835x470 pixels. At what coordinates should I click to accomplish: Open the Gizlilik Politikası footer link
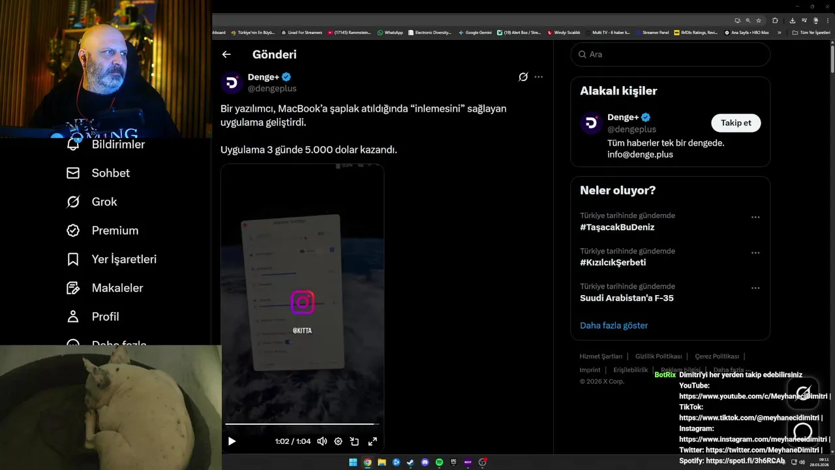(658, 356)
